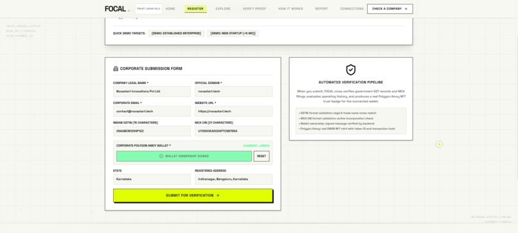518x233 pixels.
Task: Submit the form for verification
Action: 193,195
